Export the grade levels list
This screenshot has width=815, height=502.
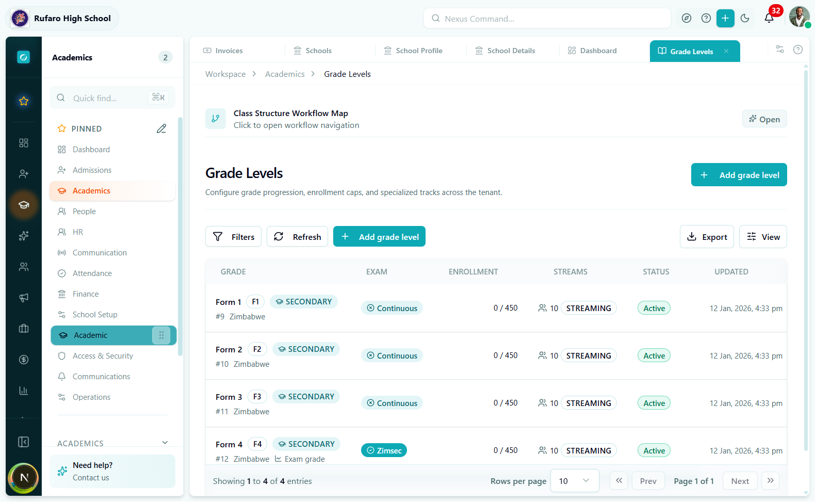coord(707,237)
